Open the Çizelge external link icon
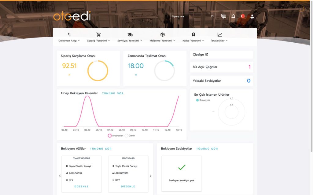Image resolution: width=313 pixels, height=195 pixels. 207,55
